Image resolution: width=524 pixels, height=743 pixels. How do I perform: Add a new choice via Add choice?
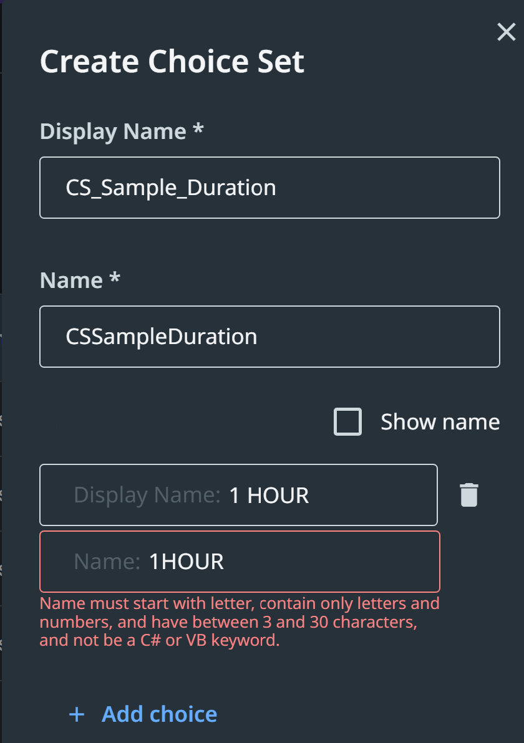[x=159, y=714]
